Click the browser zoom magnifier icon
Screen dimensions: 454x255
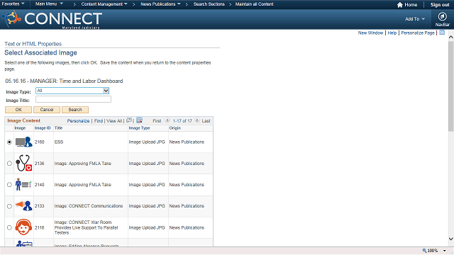pyautogui.click(x=424, y=251)
